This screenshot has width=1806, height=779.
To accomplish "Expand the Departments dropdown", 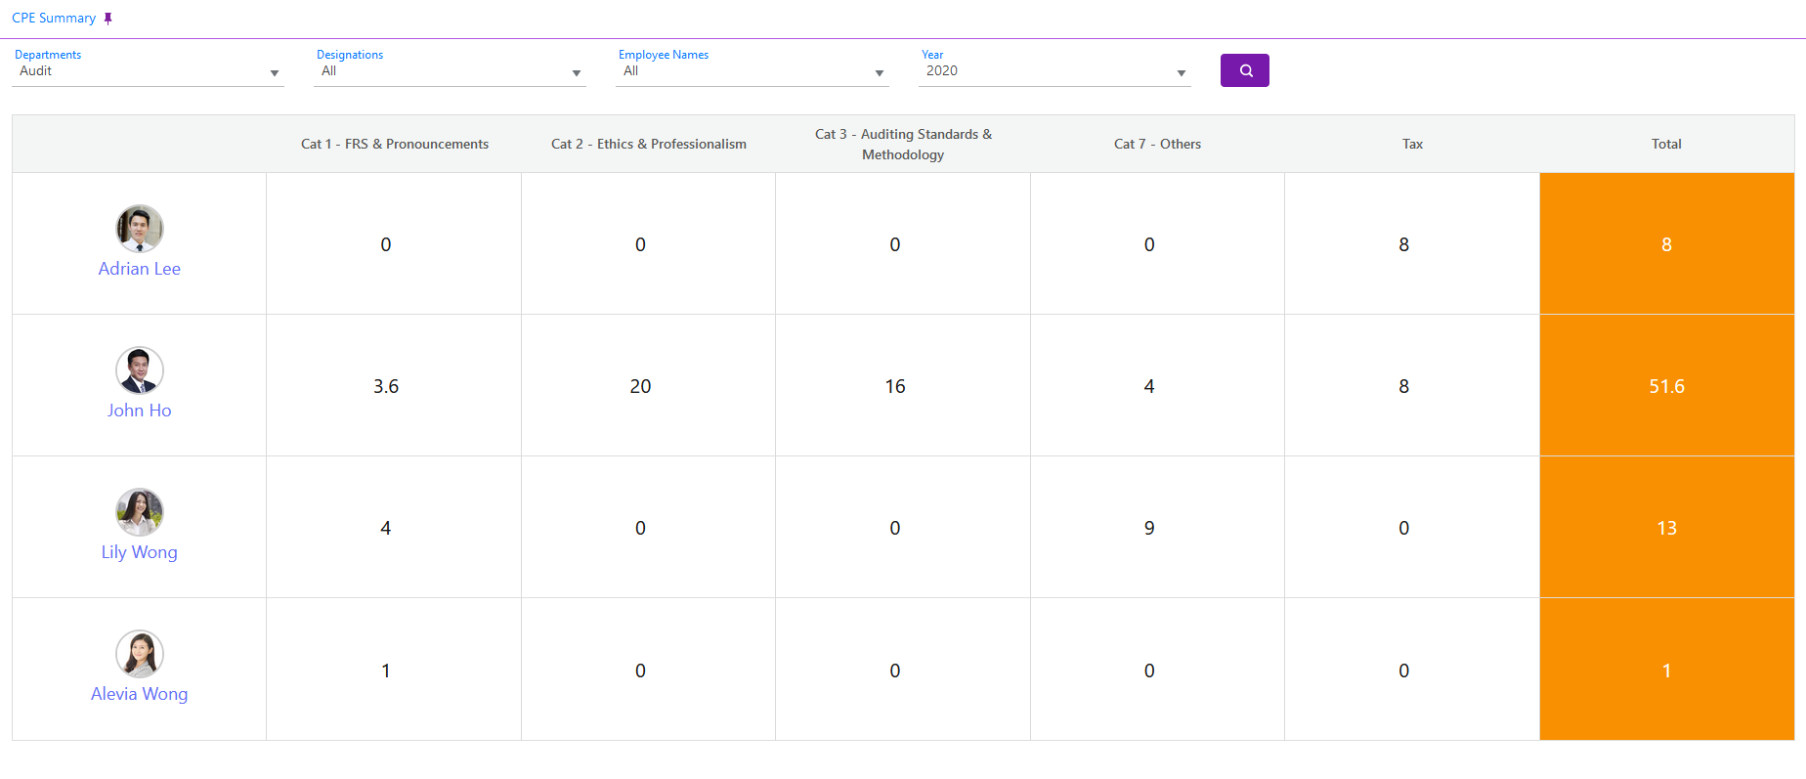I will (148, 71).
